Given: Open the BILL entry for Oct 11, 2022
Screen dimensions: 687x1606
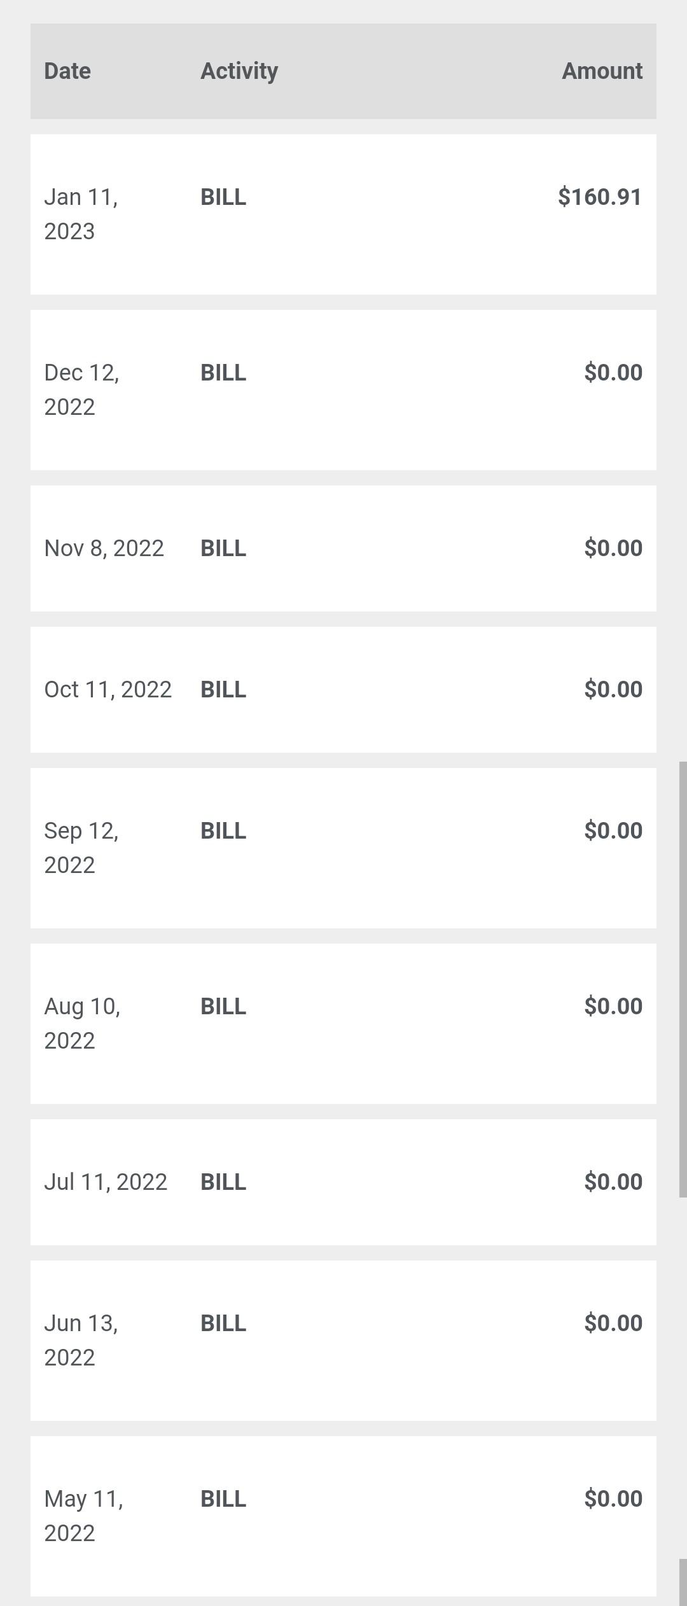Looking at the screenshot, I should 223,690.
